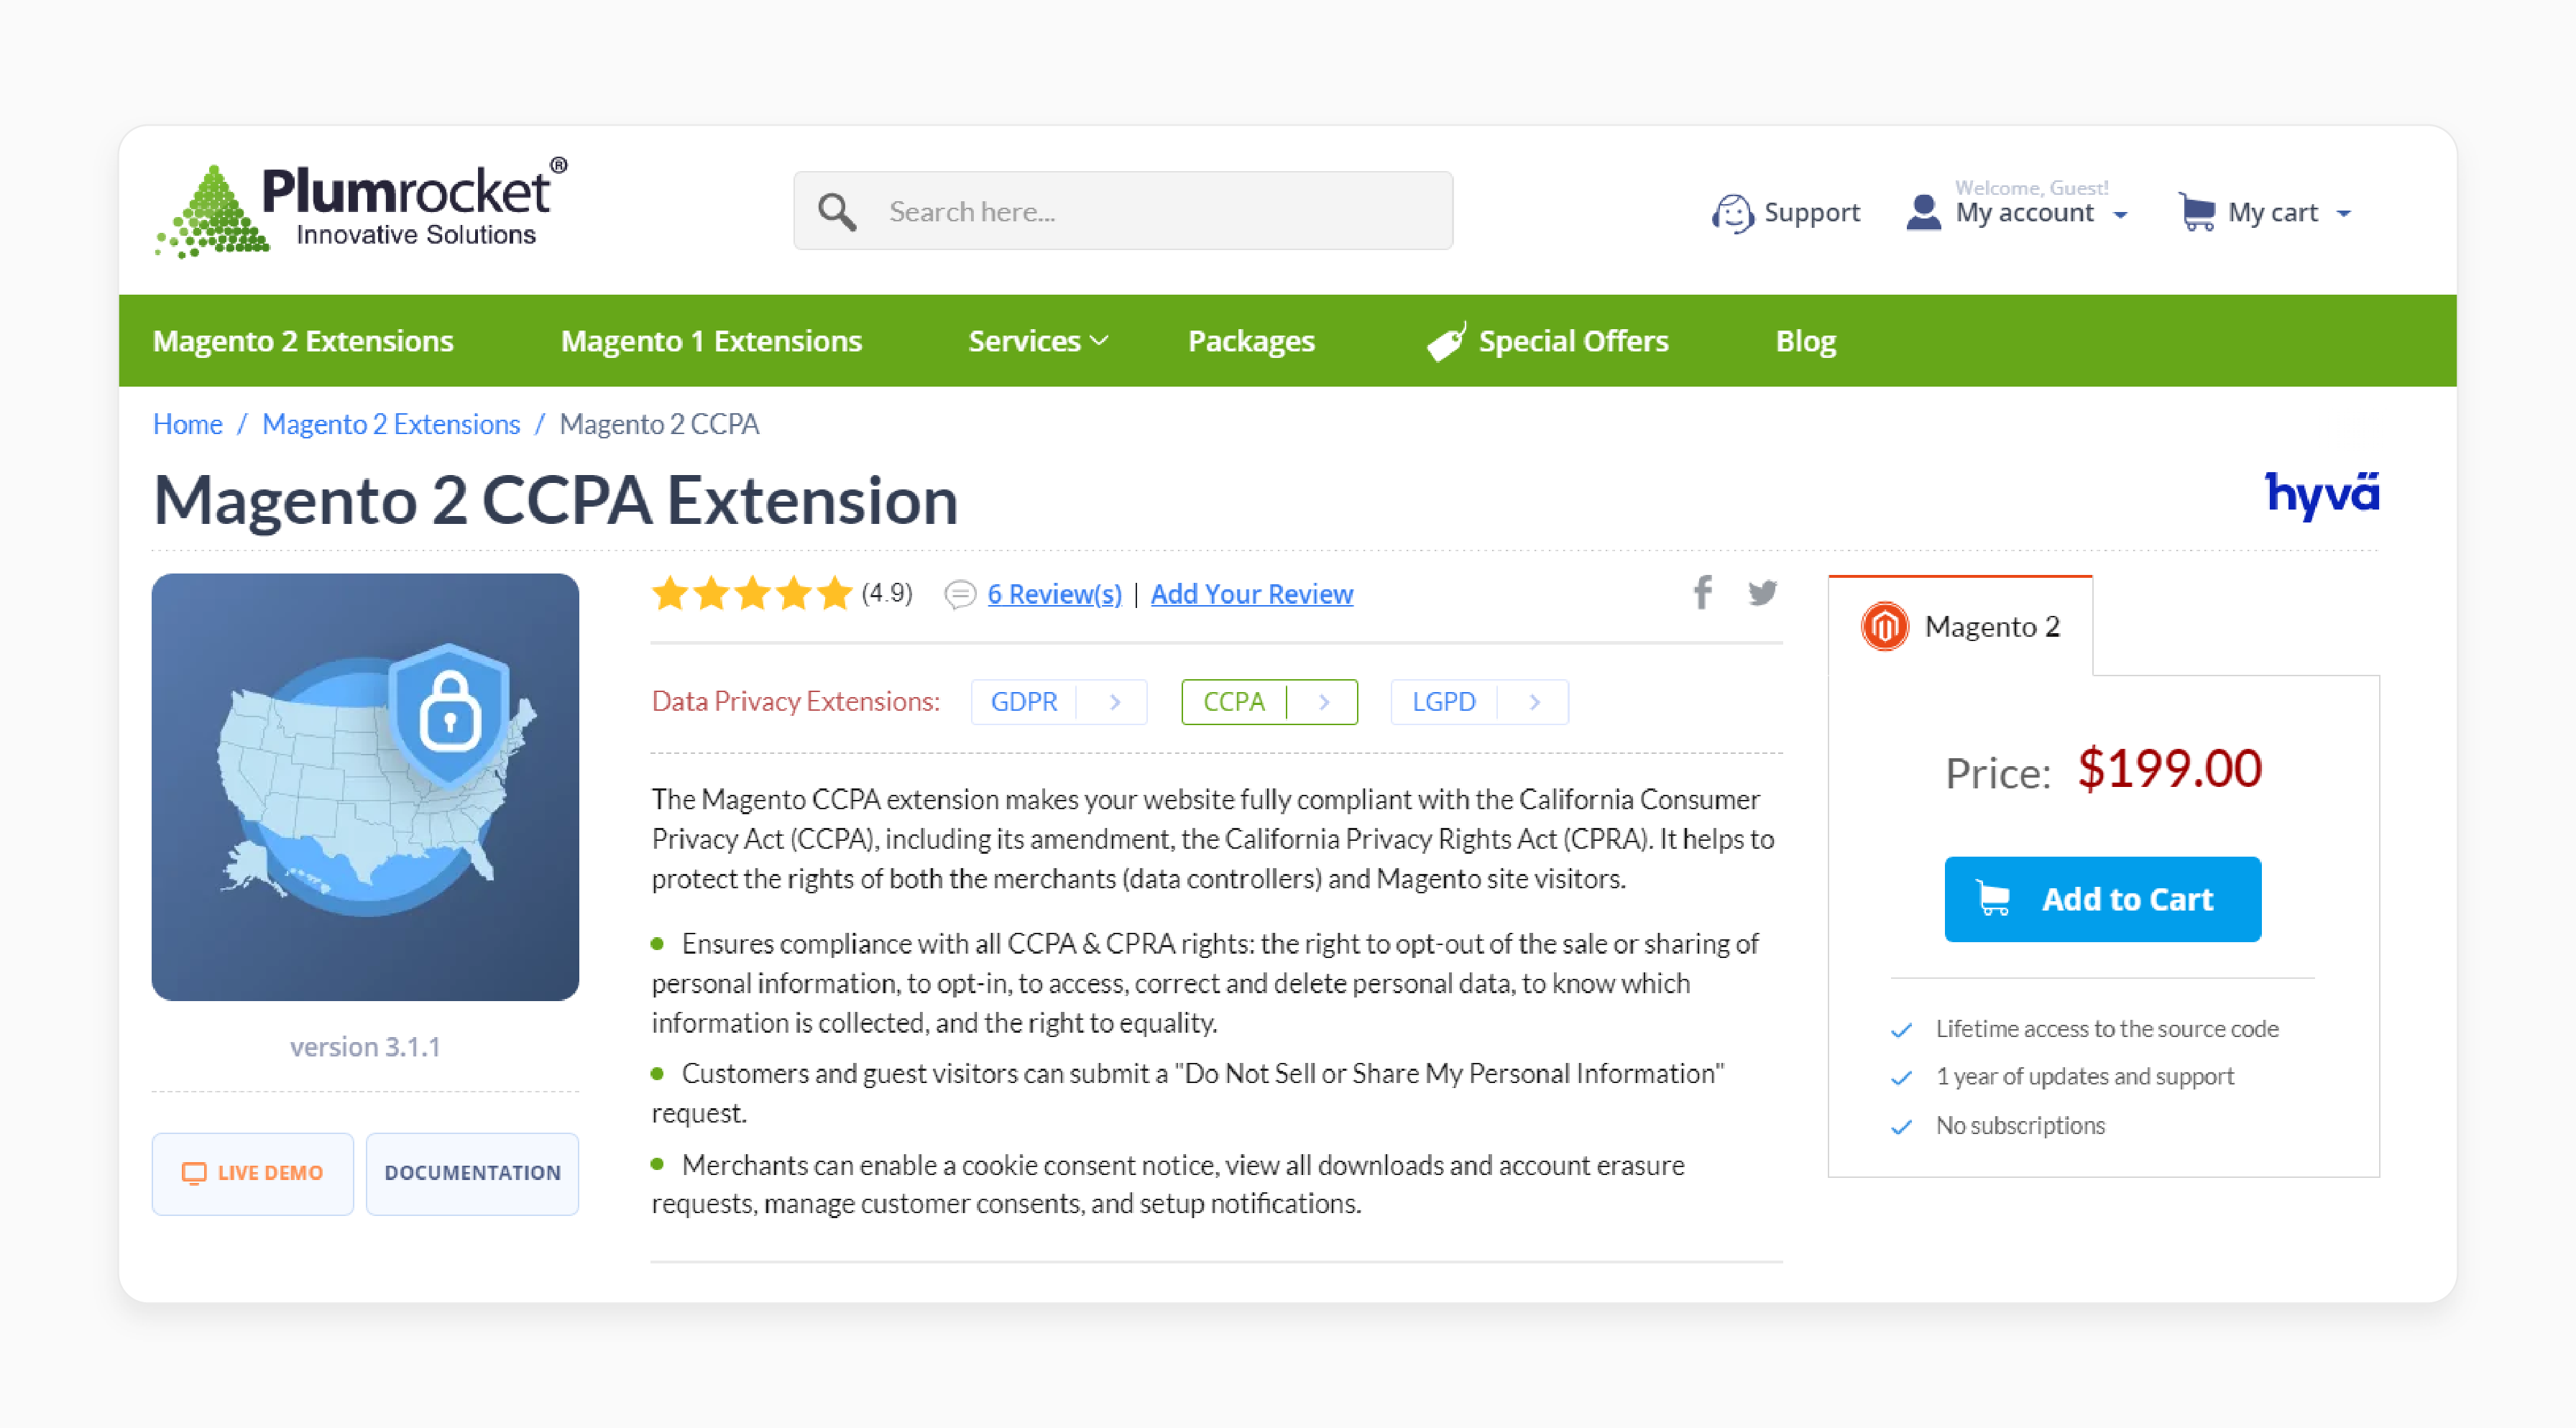The height and width of the screenshot is (1428, 2576).
Task: Click the $199.00 price
Action: click(x=2169, y=769)
